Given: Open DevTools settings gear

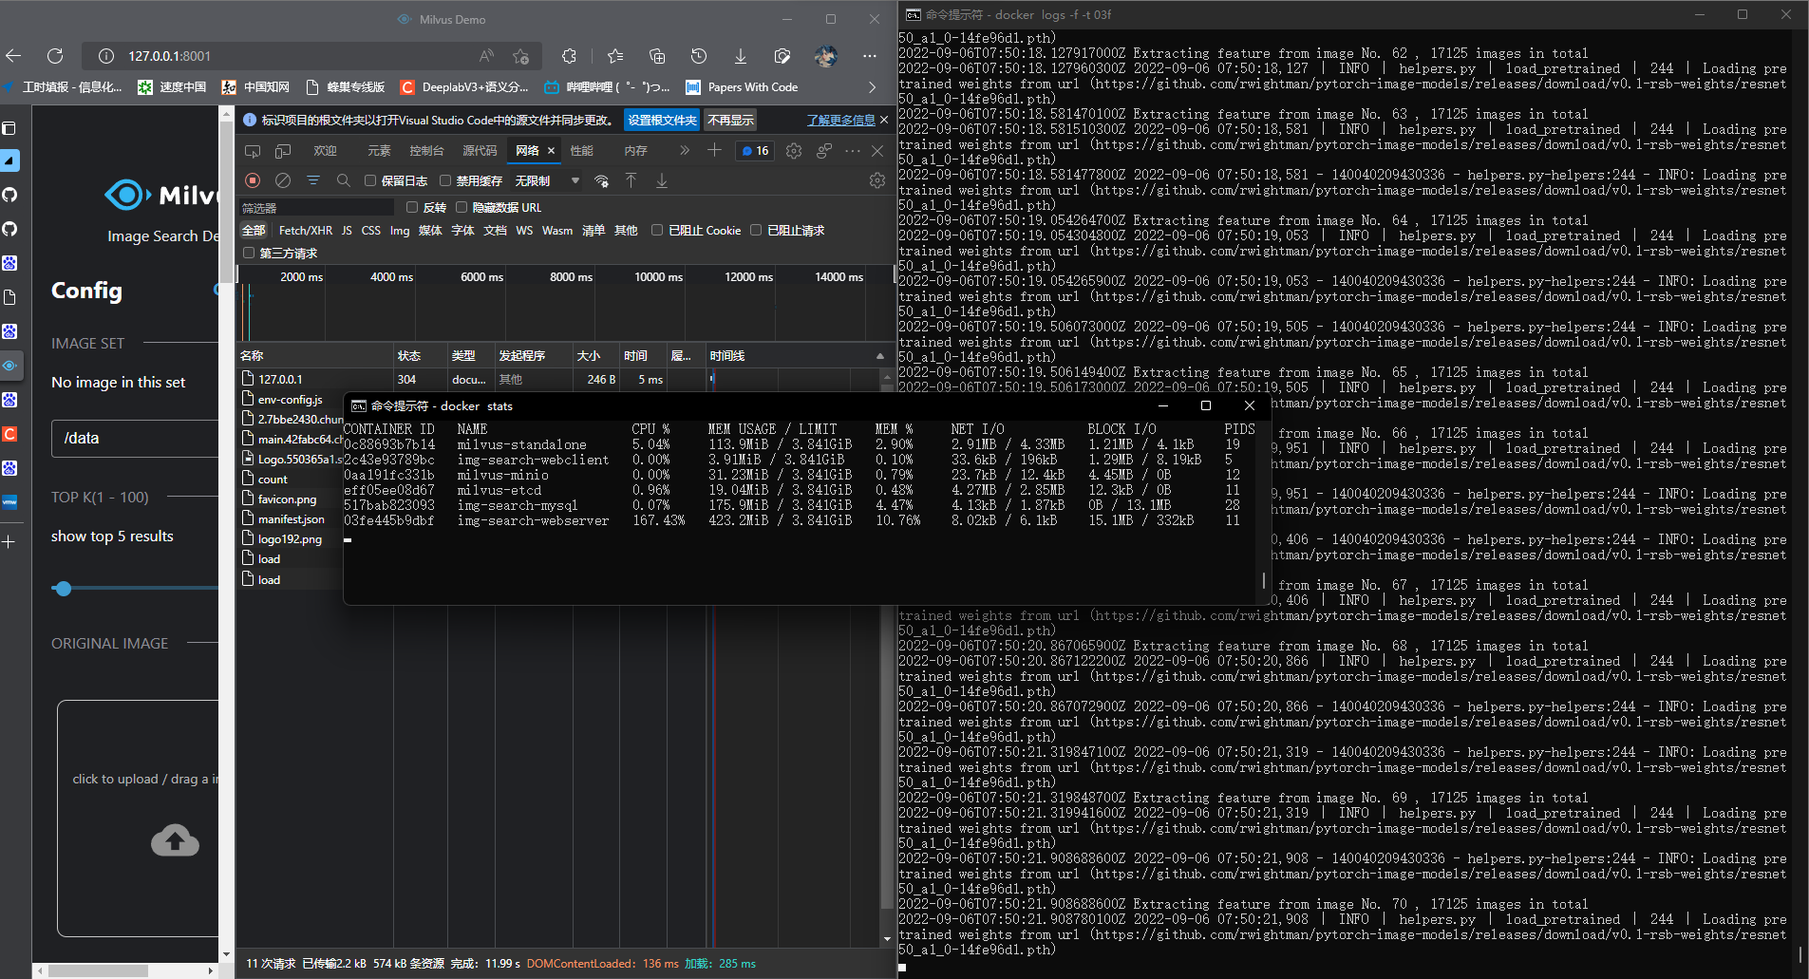Looking at the screenshot, I should coord(877,180).
